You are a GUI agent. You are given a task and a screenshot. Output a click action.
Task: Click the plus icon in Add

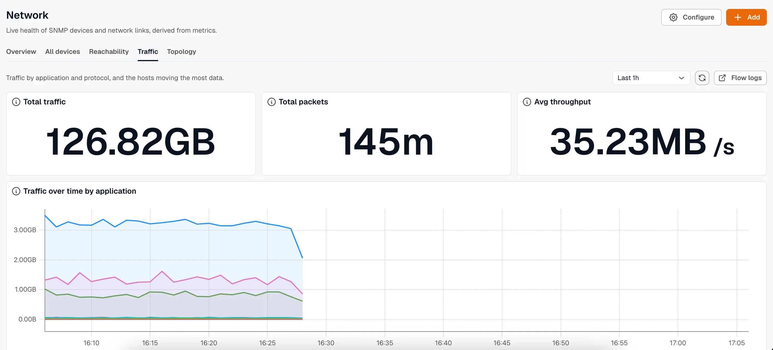pyautogui.click(x=737, y=17)
